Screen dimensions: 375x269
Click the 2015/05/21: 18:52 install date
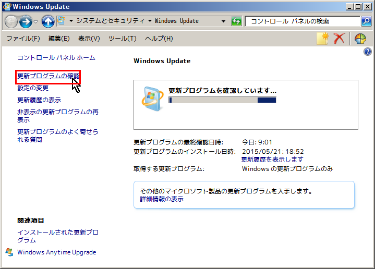(273, 152)
